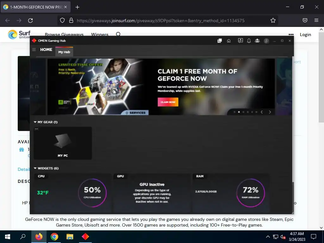The height and width of the screenshot is (243, 324).
Task: Click the search magnifier on Surf website
Action: [x=118, y=34]
